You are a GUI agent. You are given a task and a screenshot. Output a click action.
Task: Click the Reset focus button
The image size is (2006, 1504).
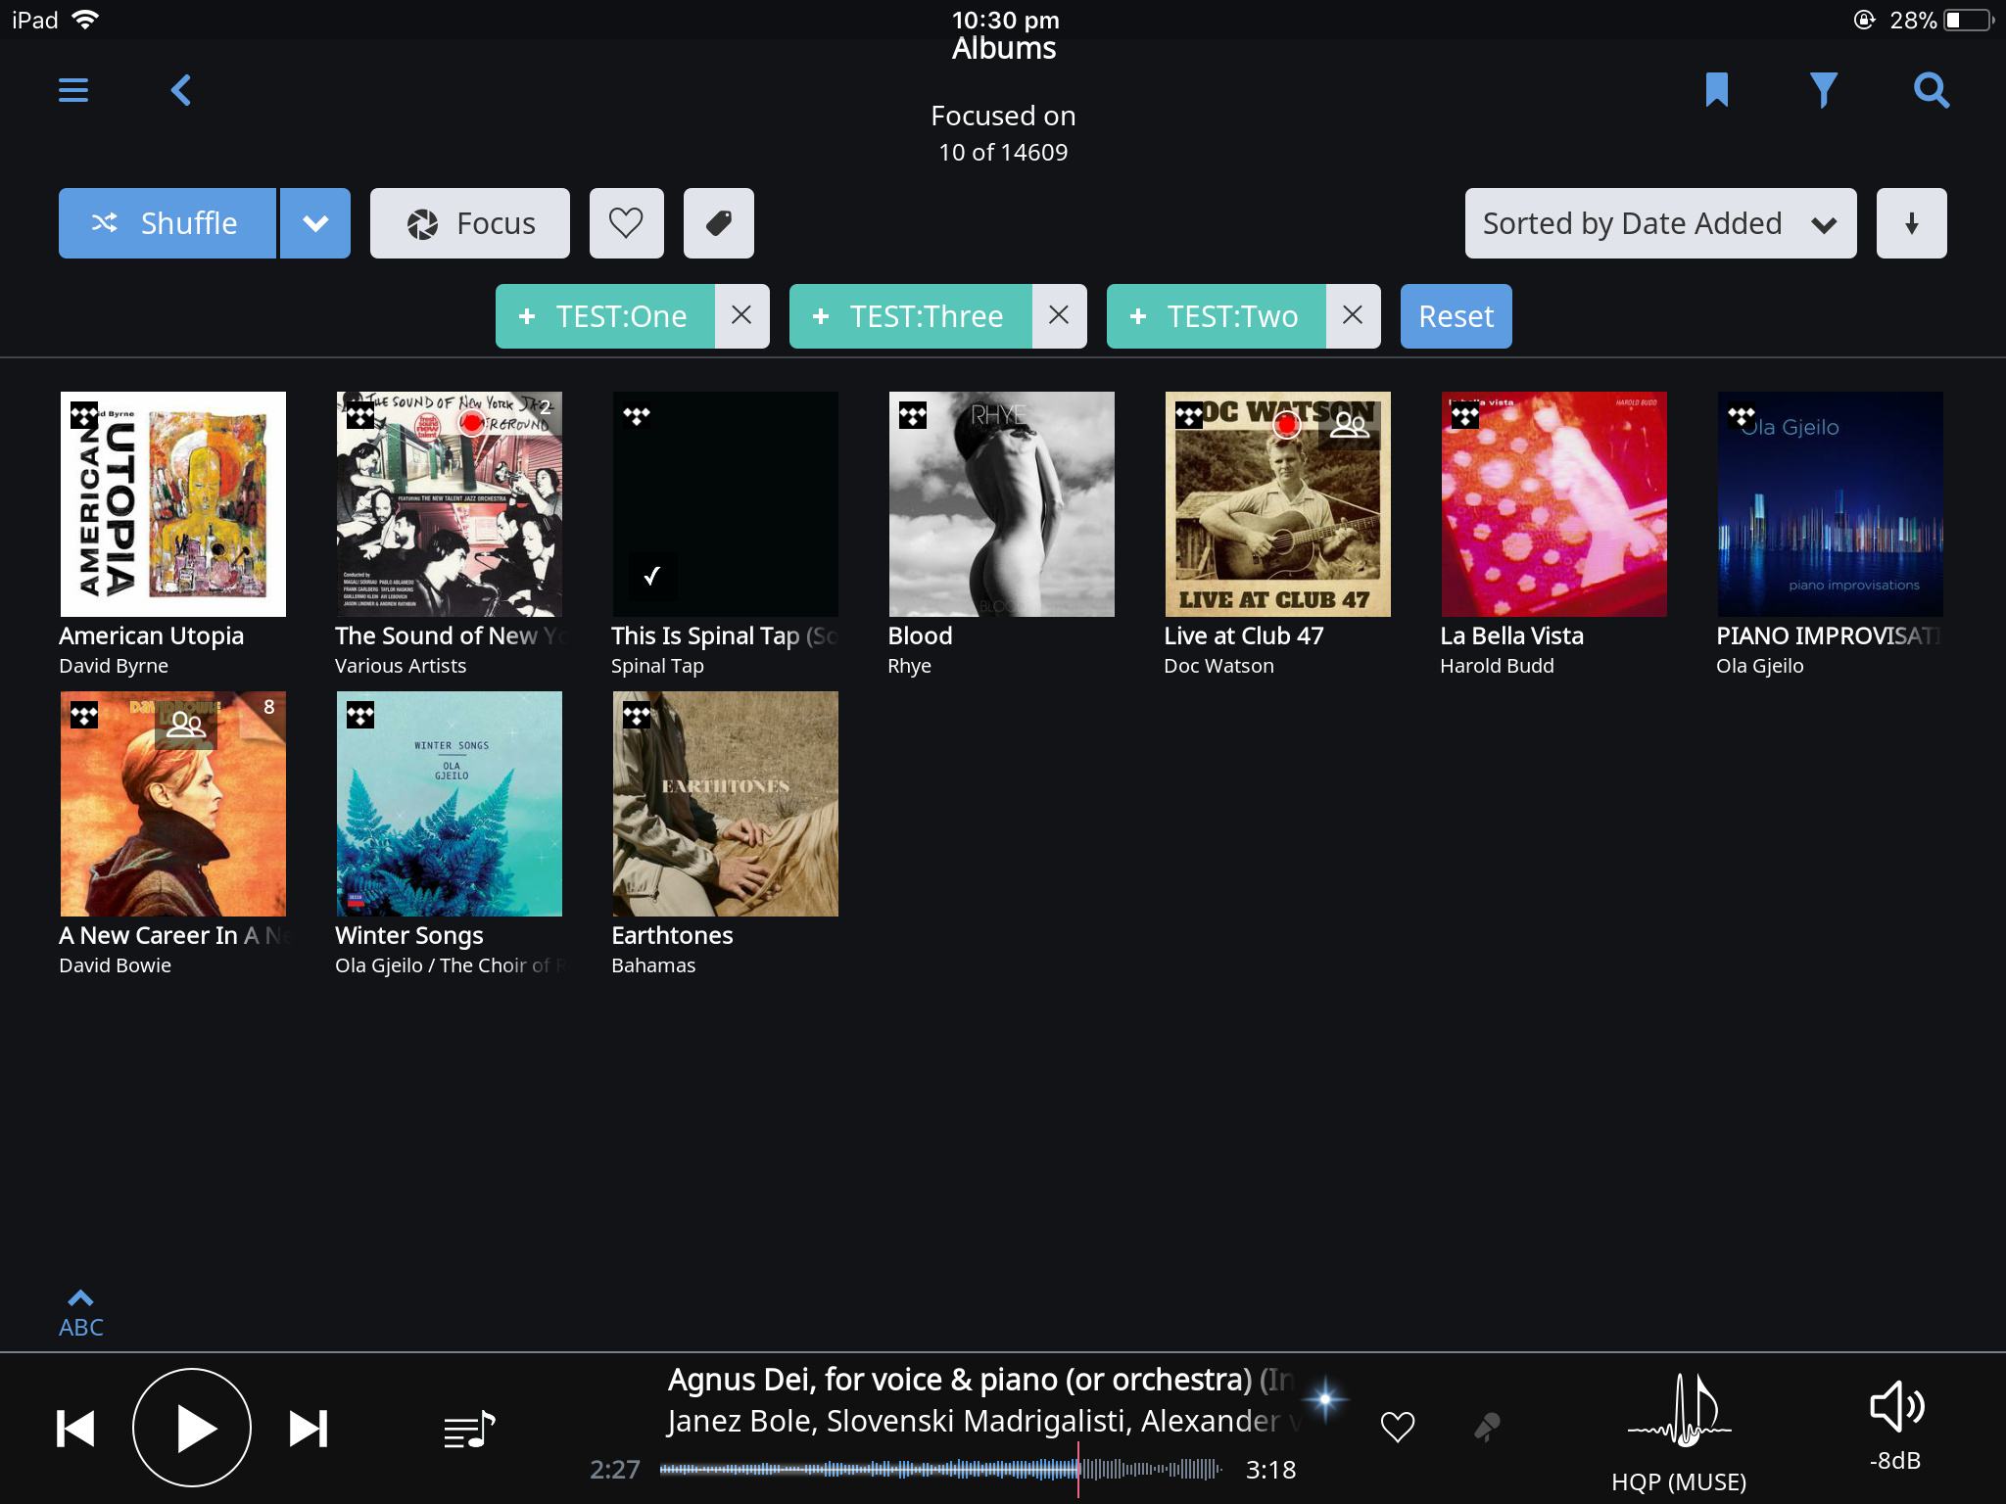tap(1456, 316)
